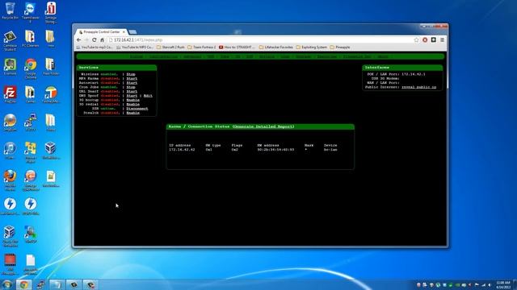517x290 pixels.
Task: Open the Evernote desktop shortcut
Action: pyautogui.click(x=10, y=67)
